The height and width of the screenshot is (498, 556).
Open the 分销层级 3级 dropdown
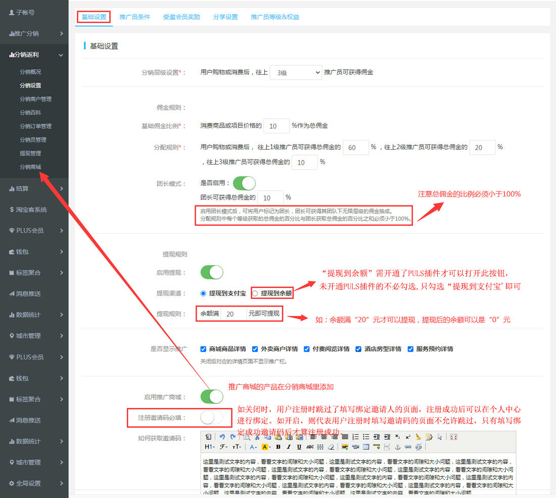(296, 72)
